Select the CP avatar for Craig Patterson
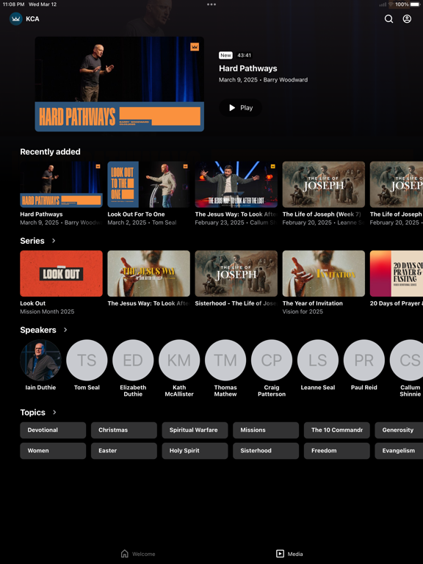Image resolution: width=423 pixels, height=564 pixels. [x=272, y=360]
